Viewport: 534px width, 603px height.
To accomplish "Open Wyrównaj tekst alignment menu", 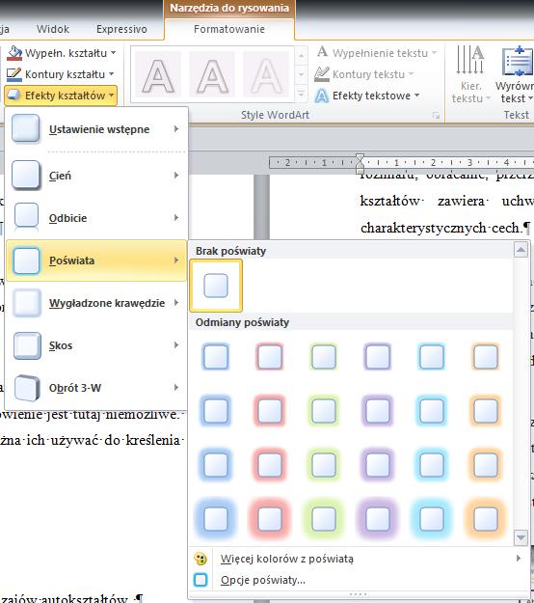I will click(x=516, y=74).
